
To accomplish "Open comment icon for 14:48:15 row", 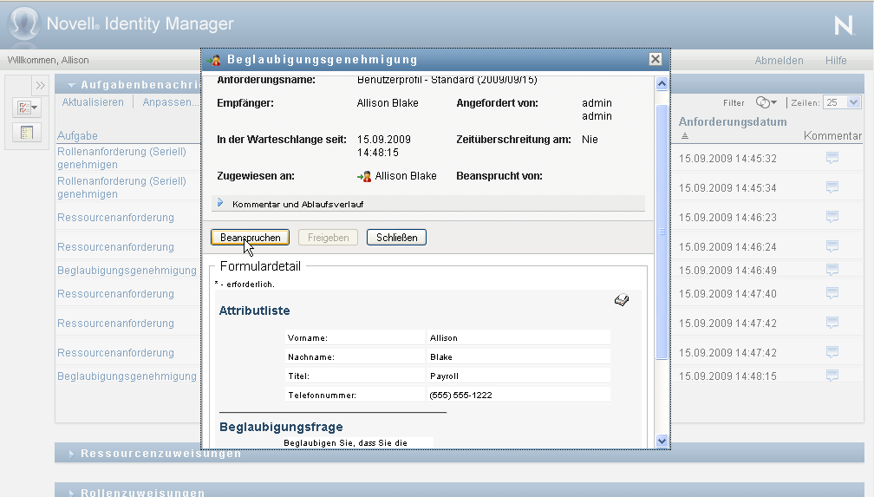I will click(832, 376).
